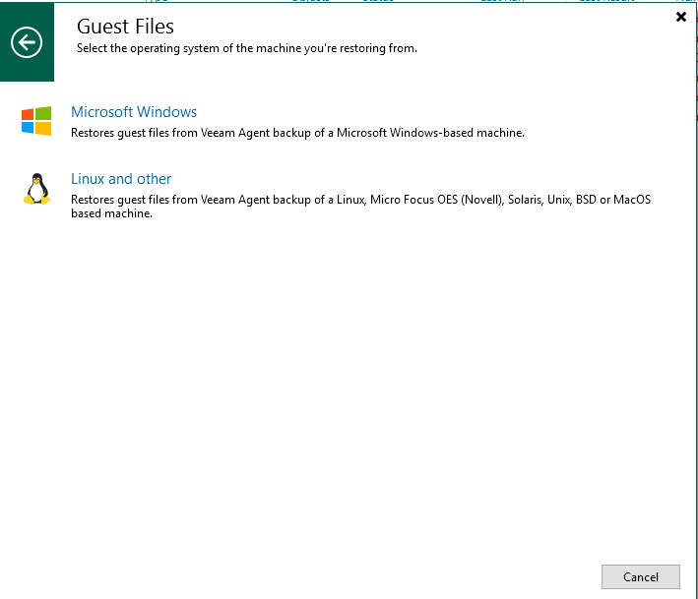This screenshot has height=599, width=698.
Task: Click the Linux penguin icon
Action: (x=36, y=188)
